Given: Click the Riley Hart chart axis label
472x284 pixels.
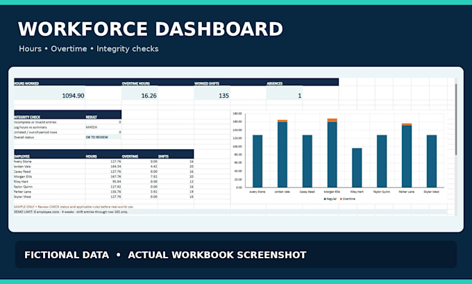Looking at the screenshot, I should pos(357,192).
